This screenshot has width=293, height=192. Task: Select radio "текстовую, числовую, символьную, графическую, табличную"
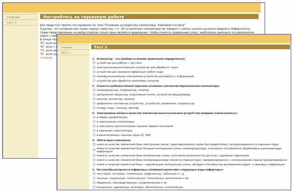click(x=94, y=174)
